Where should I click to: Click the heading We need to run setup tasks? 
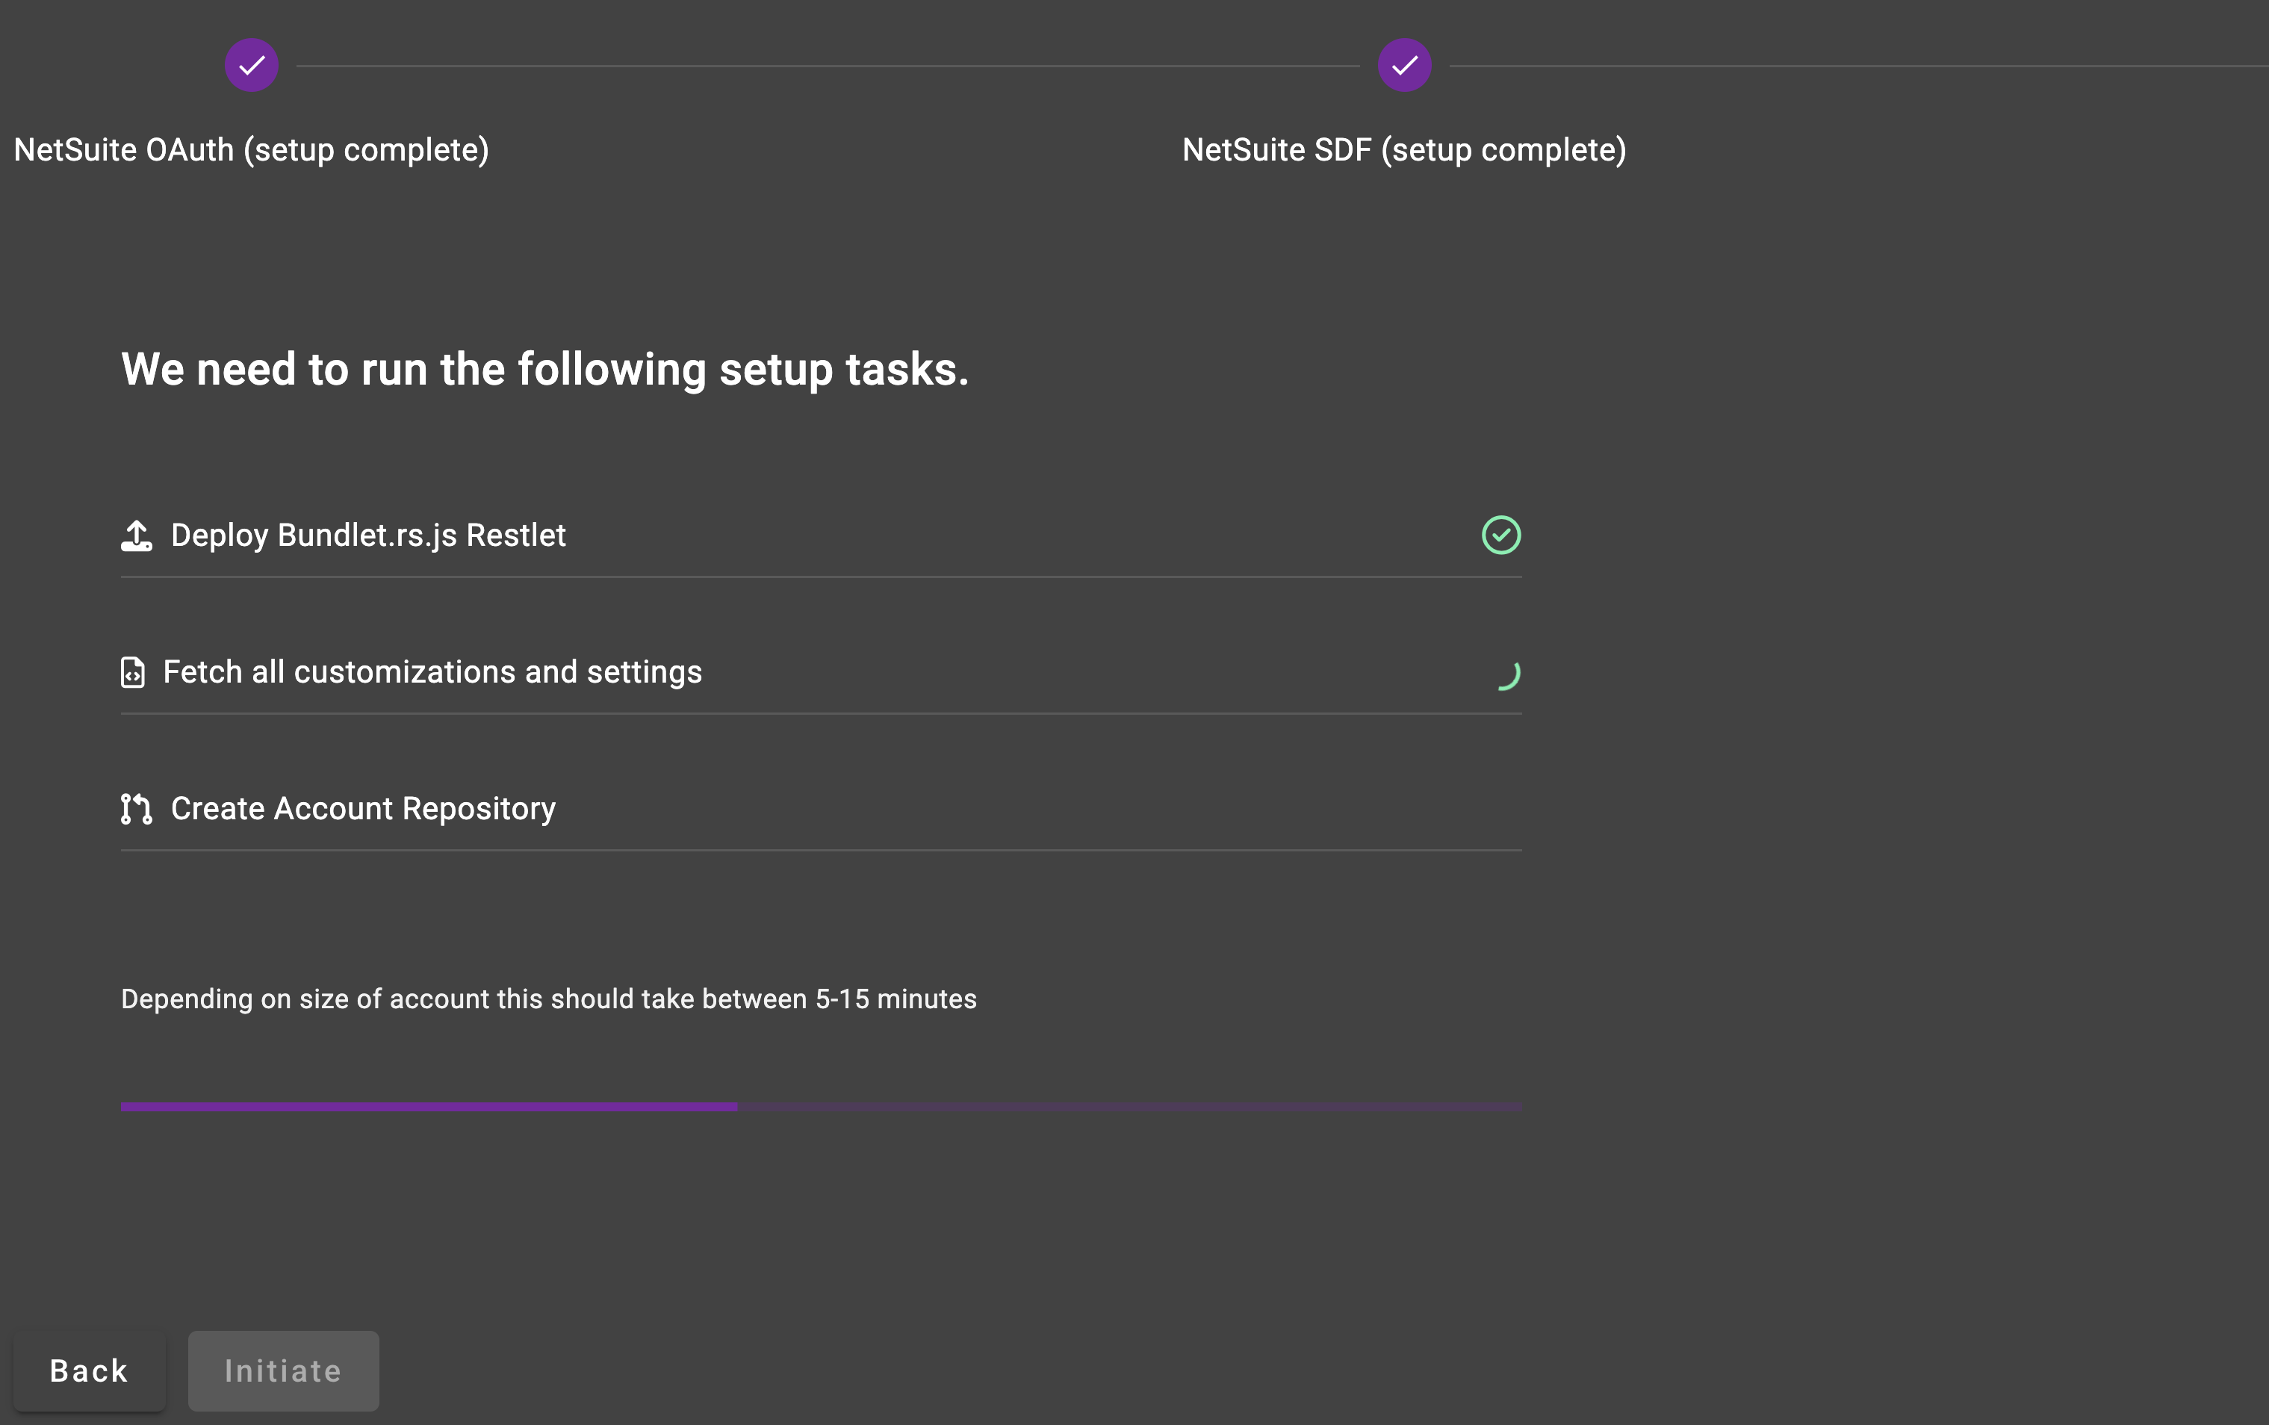point(544,370)
